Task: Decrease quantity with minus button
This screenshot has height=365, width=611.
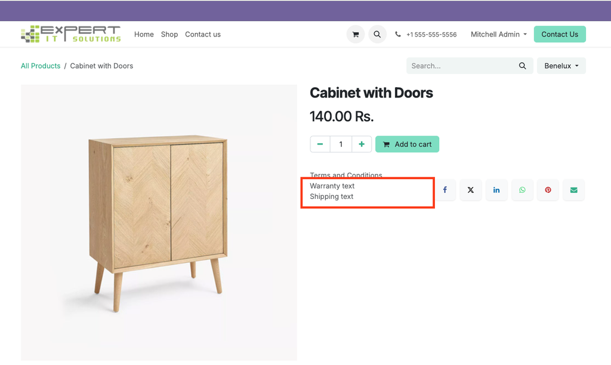Action: pyautogui.click(x=320, y=144)
